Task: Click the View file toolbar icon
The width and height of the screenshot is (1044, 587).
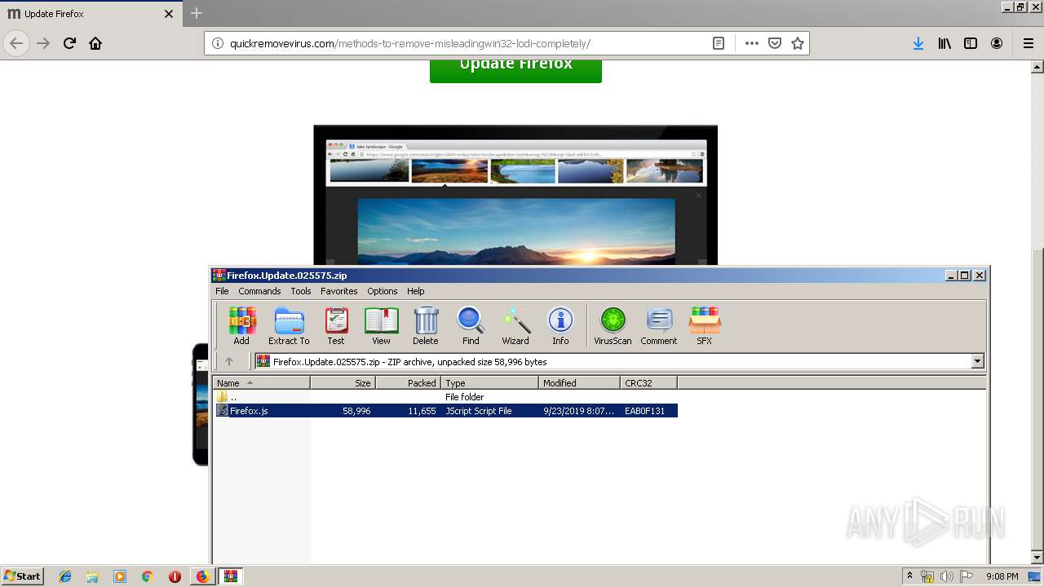Action: coord(381,325)
